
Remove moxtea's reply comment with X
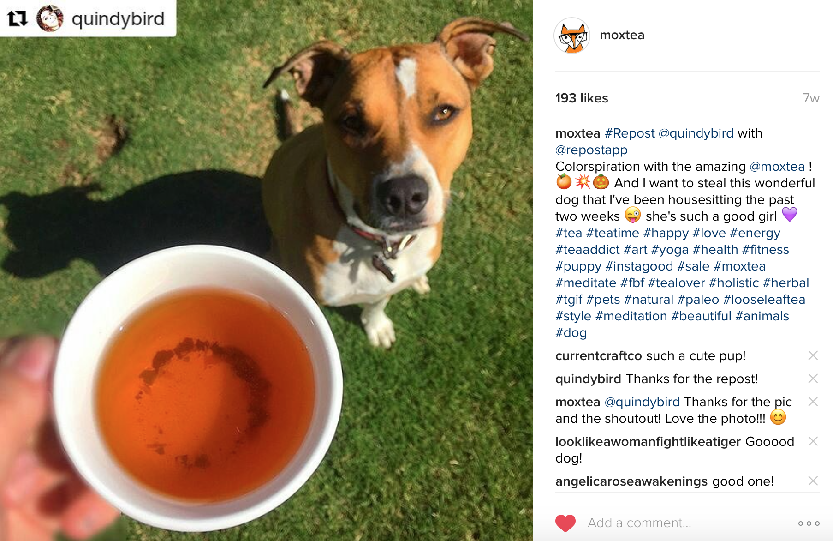[813, 401]
